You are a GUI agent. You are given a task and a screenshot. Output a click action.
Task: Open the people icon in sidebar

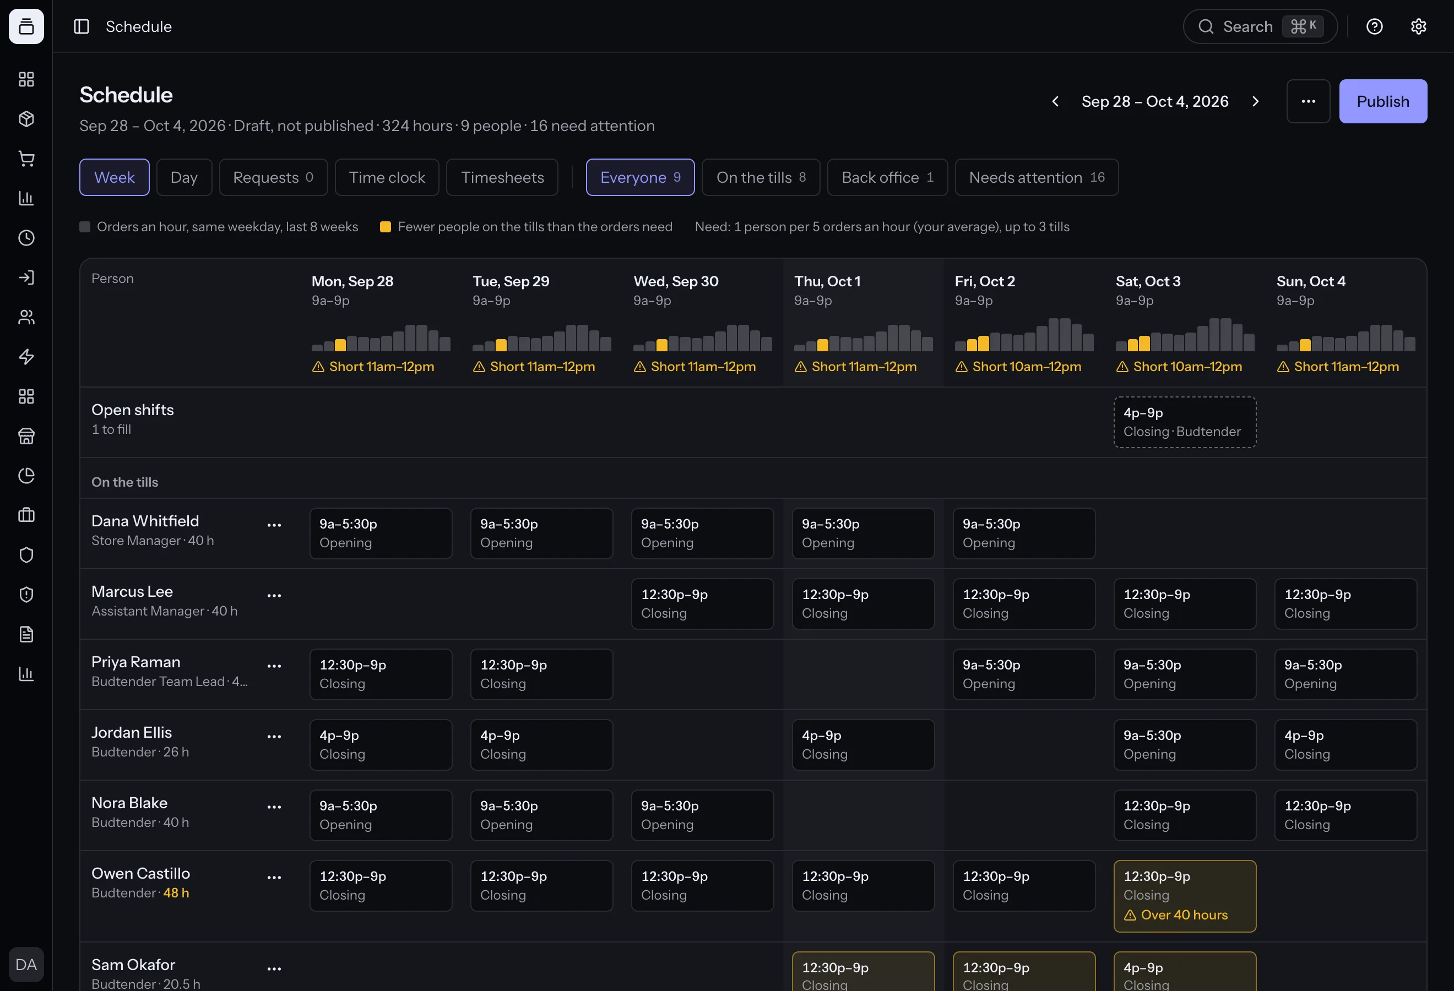(x=26, y=317)
